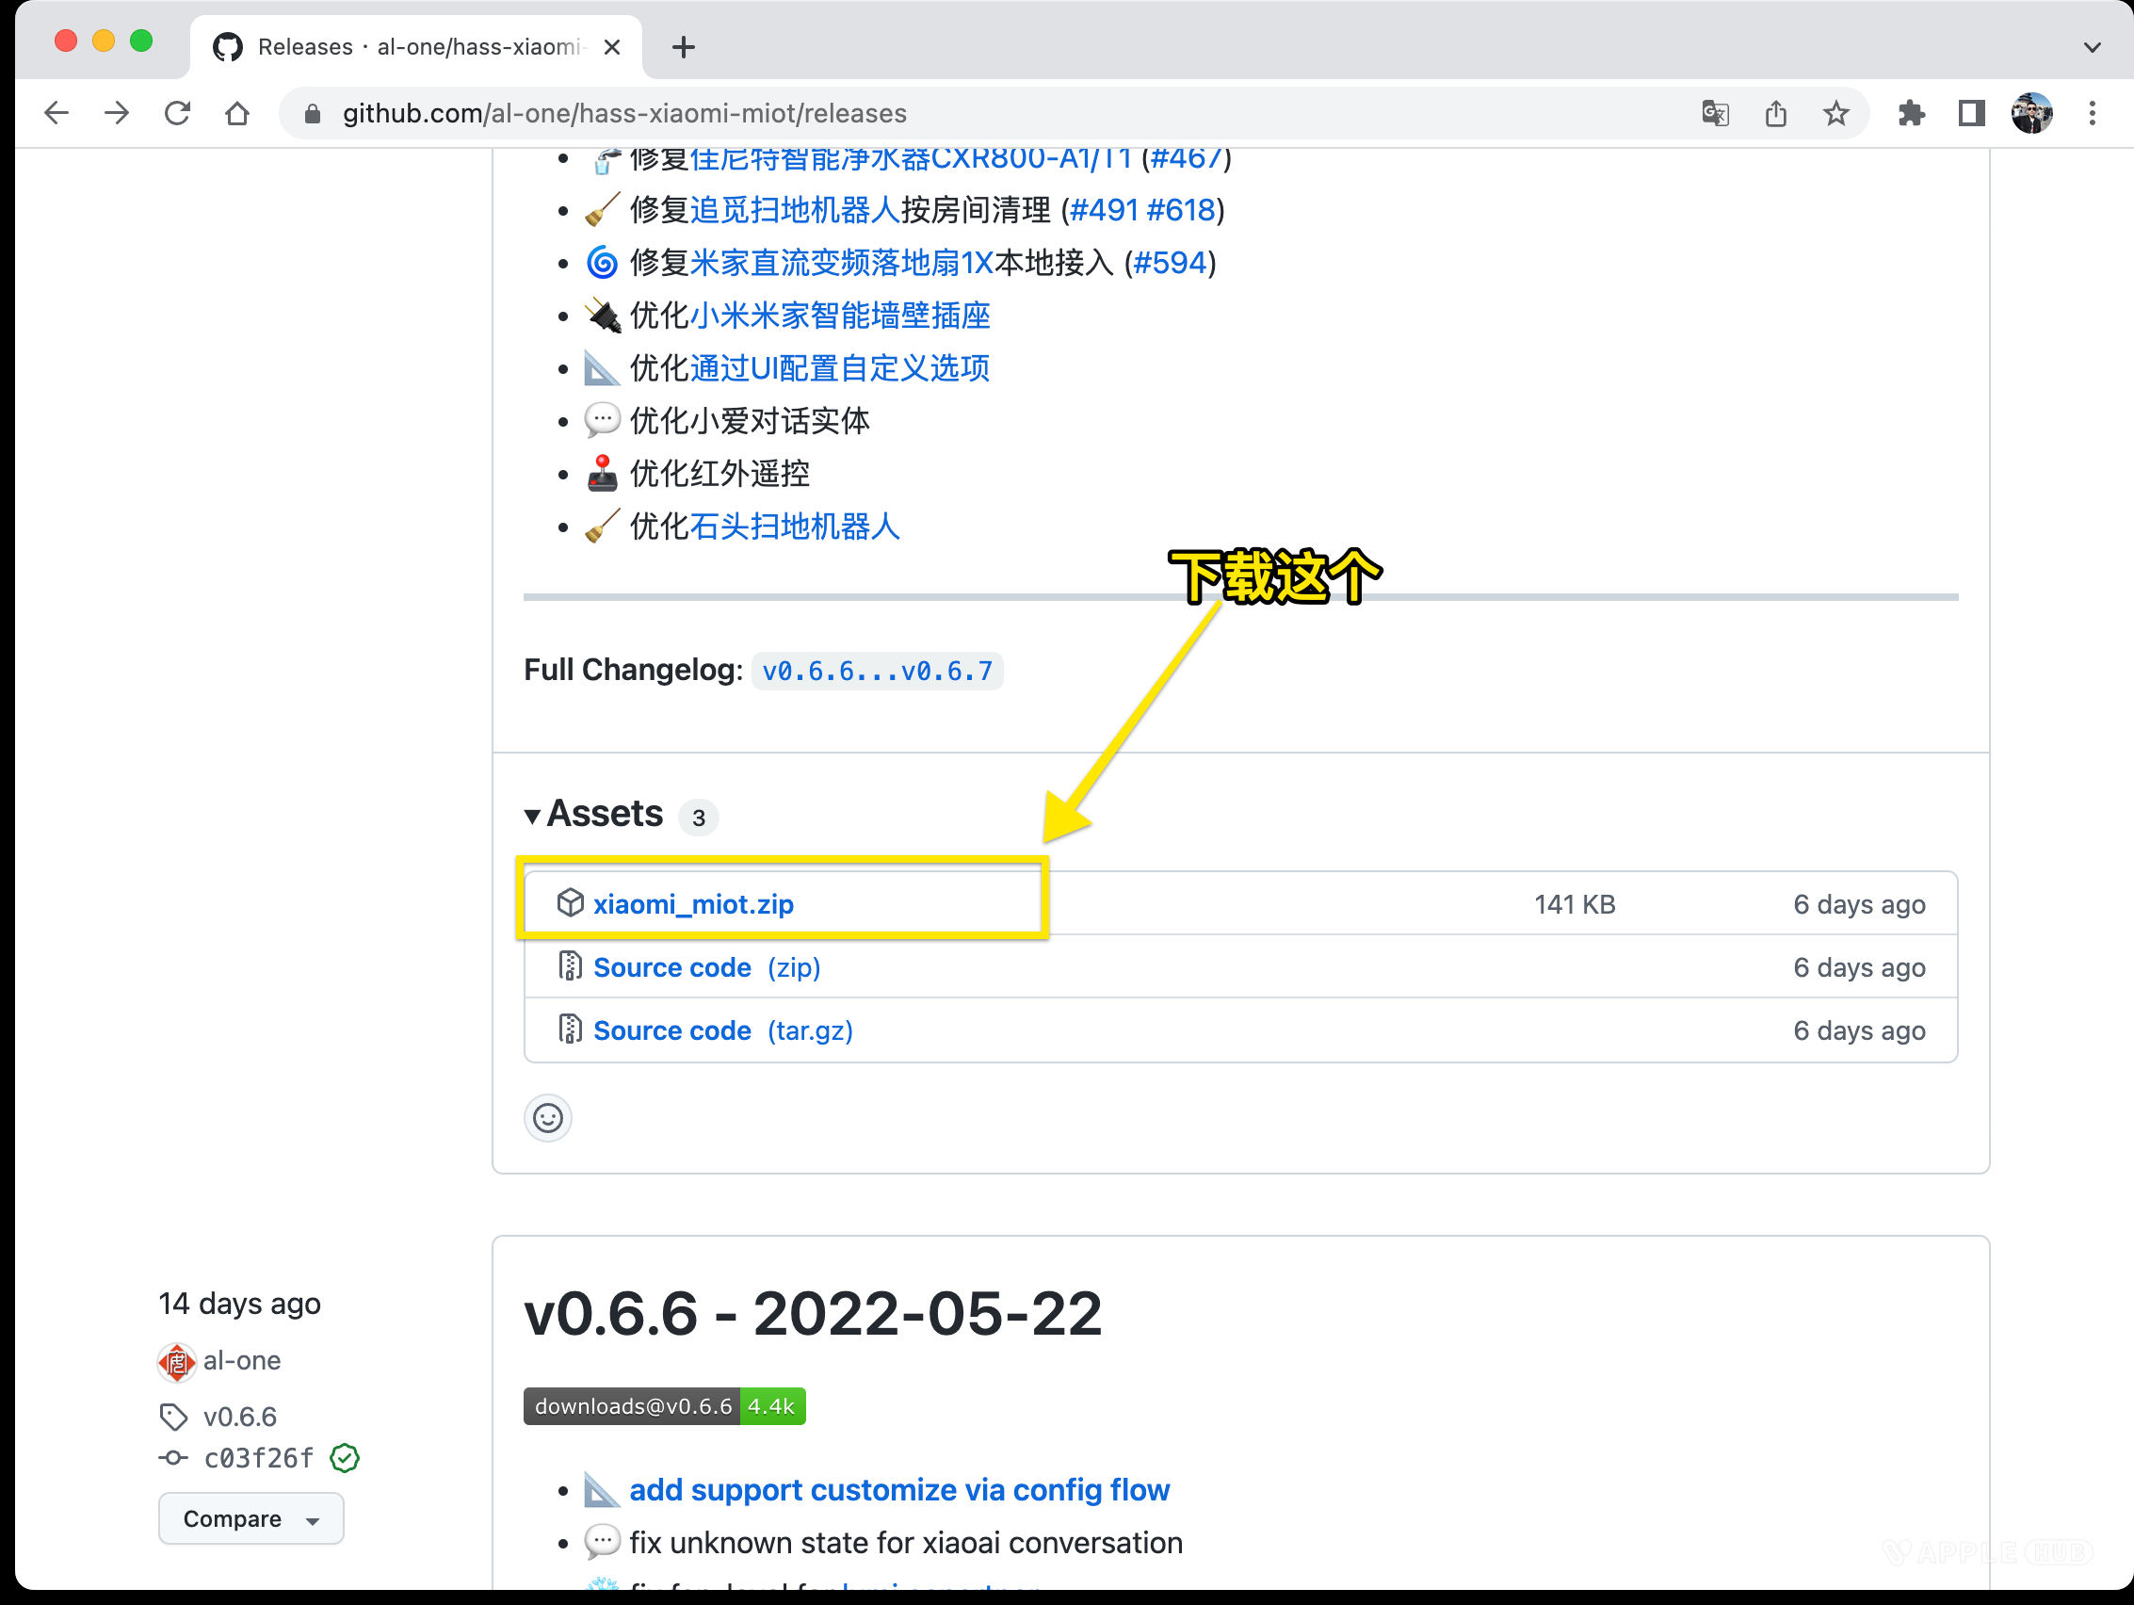The height and width of the screenshot is (1605, 2134).
Task: Open a new browser tab
Action: [683, 47]
